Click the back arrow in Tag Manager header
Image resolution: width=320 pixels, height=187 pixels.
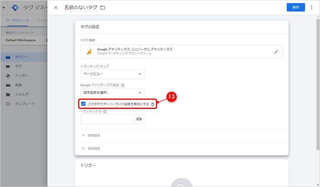pos(4,7)
